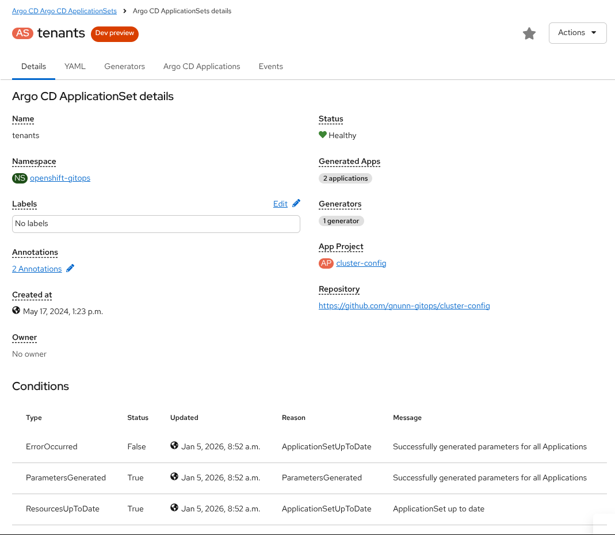Screen dimensions: 615x535
Task: Open the Generators tab
Action: coord(124,67)
